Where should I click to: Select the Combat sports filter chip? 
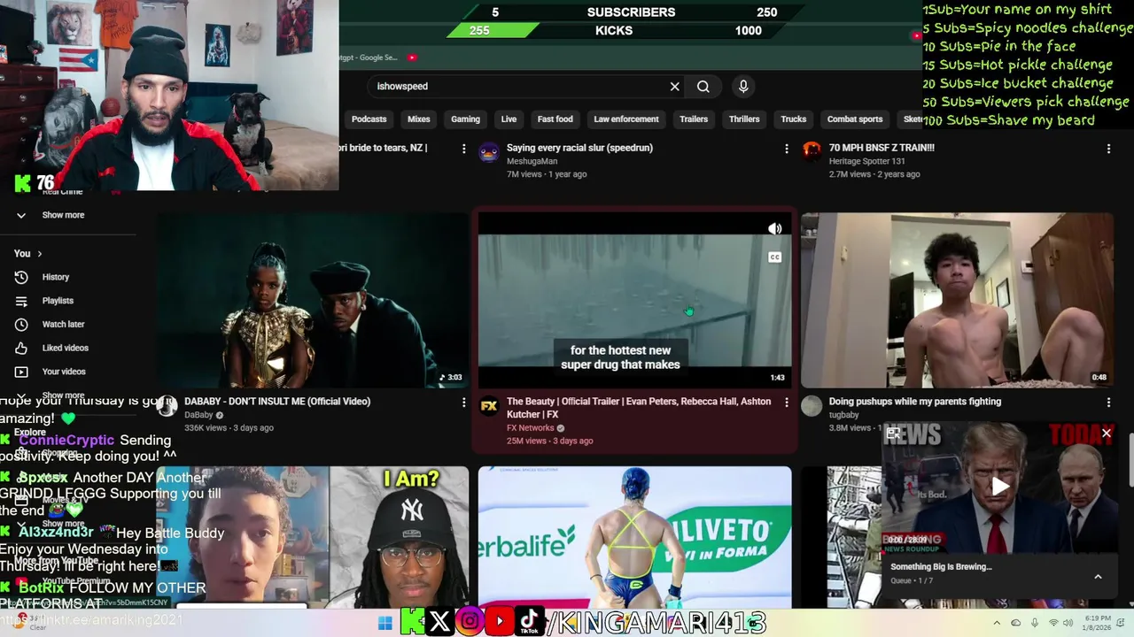point(855,119)
